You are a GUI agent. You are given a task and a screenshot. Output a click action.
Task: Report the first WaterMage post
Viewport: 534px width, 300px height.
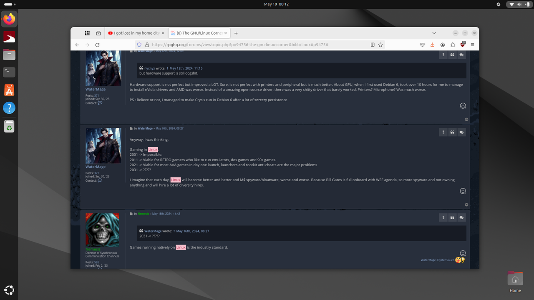point(443,55)
